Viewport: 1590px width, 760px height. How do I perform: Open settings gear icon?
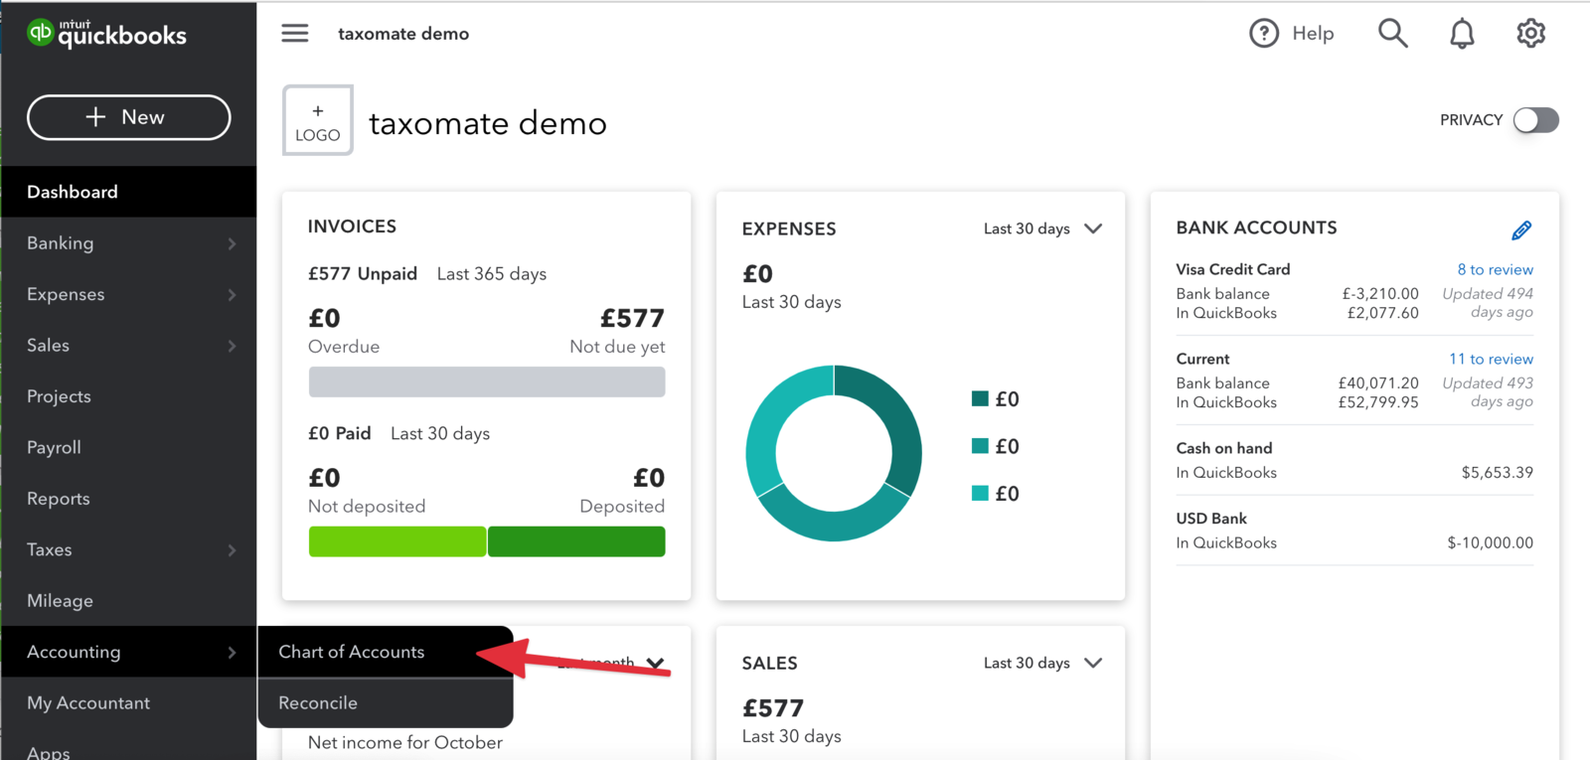[1530, 33]
